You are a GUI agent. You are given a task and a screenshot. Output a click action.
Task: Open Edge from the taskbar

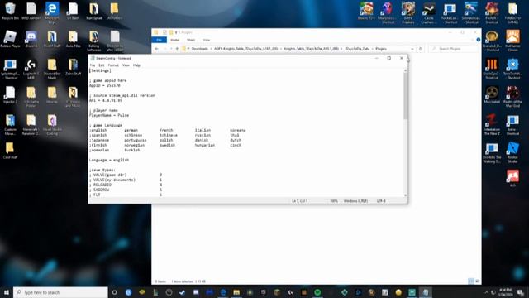point(223,292)
